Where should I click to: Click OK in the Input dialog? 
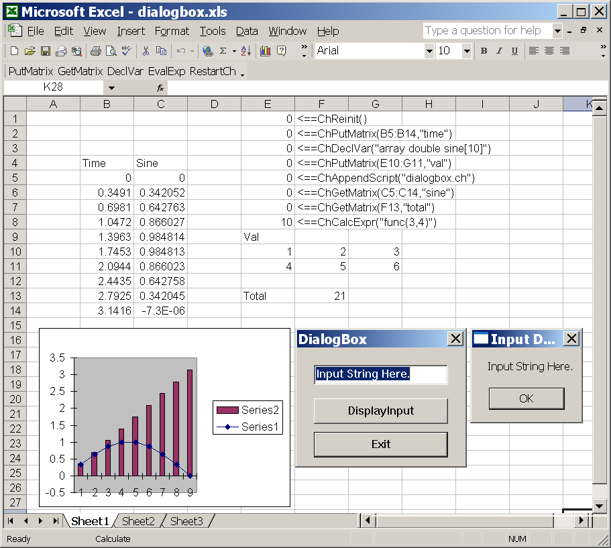(526, 398)
